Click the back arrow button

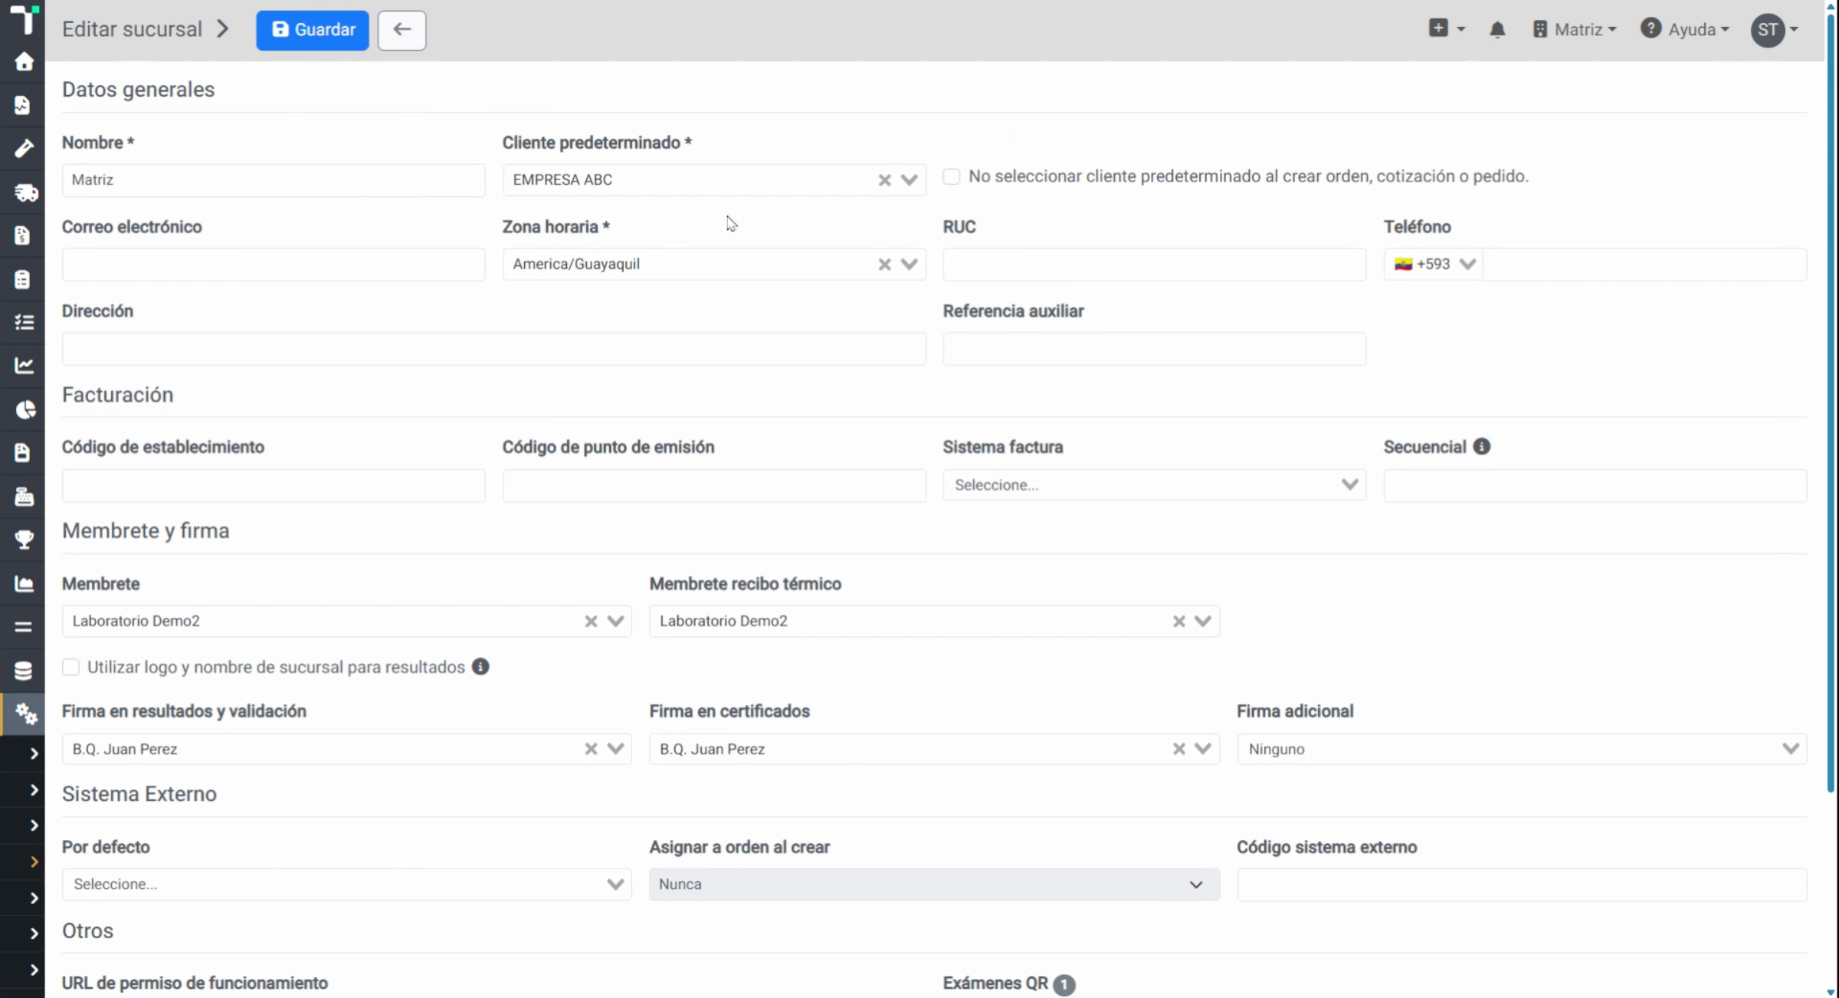tap(402, 30)
